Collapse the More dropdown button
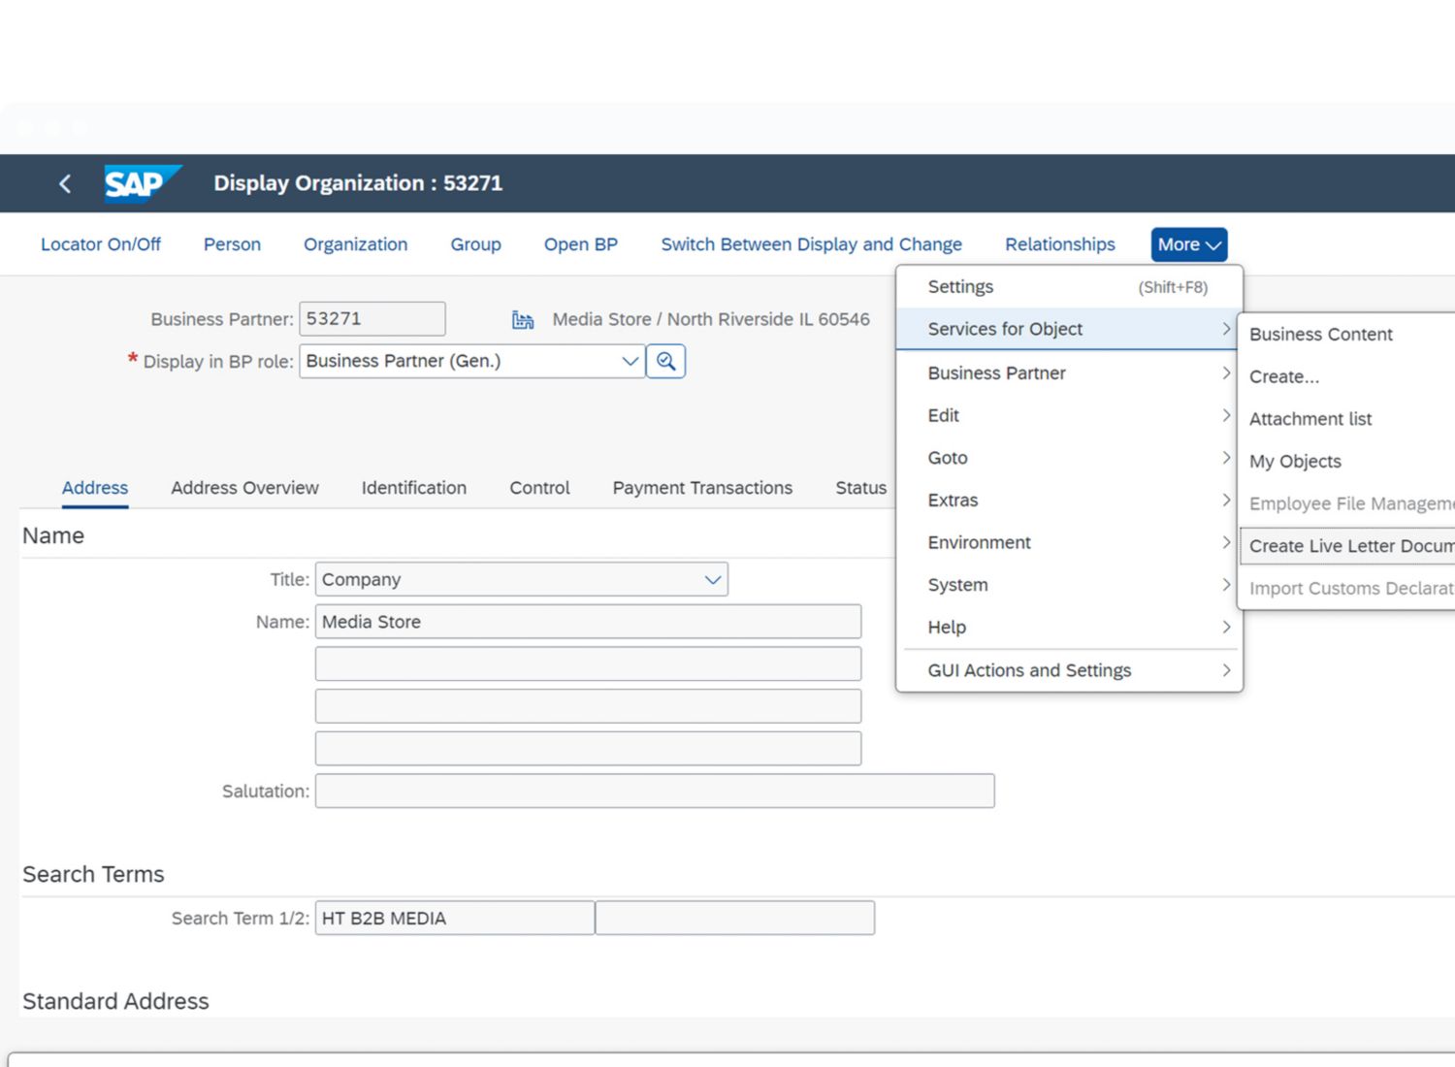The width and height of the screenshot is (1455, 1067). coord(1188,244)
